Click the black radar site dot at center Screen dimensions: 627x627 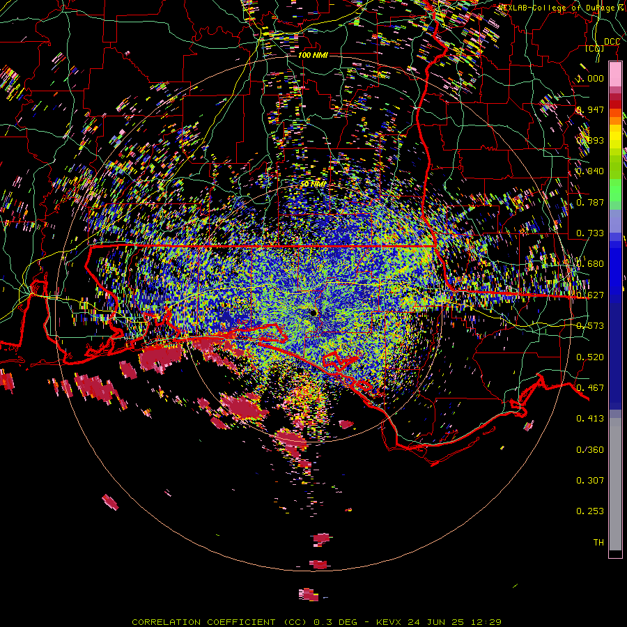tap(313, 313)
